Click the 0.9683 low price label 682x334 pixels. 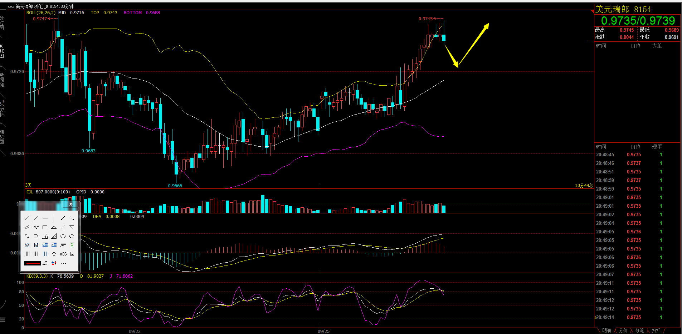pyautogui.click(x=88, y=151)
